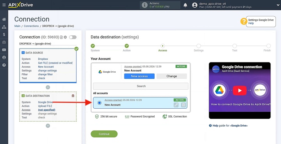The height and width of the screenshot is (144, 281).
Task: Click the Continue button
Action: click(x=104, y=134)
